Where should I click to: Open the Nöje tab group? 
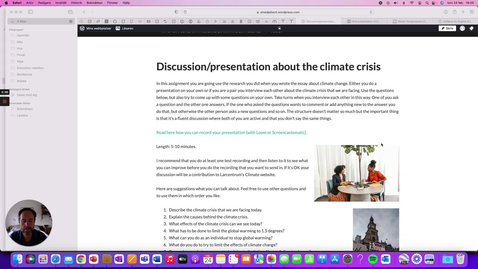(x=20, y=62)
